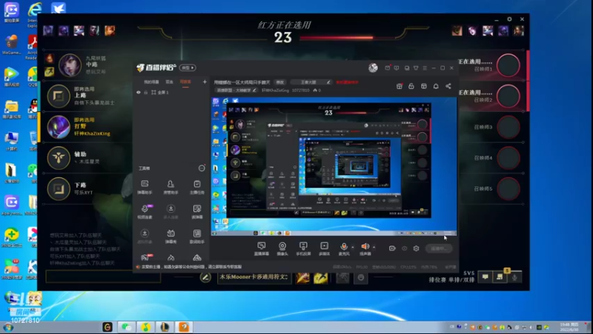Open the emote picker in League client
The image size is (593, 334).
point(361,278)
